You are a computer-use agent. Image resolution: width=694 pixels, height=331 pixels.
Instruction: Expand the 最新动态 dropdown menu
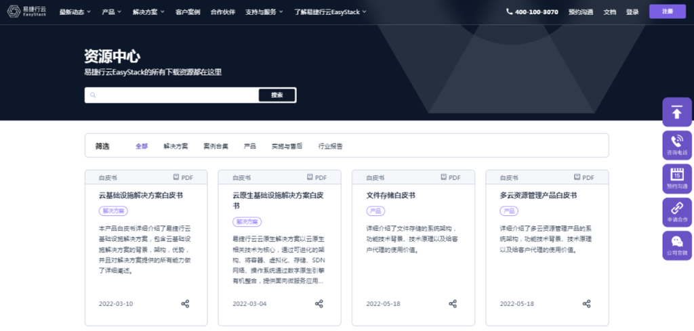[x=75, y=12]
